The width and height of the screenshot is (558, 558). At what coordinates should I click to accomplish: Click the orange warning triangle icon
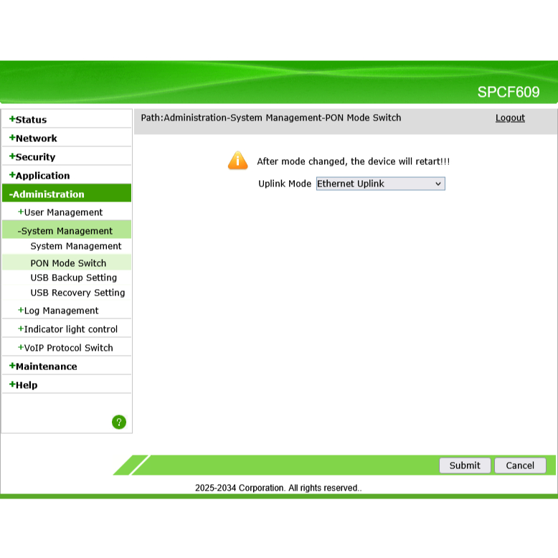tap(237, 161)
